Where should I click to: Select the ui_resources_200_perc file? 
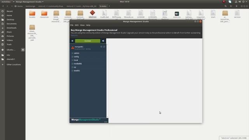[225, 16]
